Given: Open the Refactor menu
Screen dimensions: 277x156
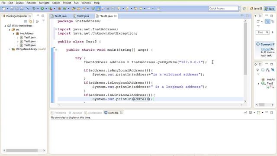Looking at the screenshot, I should coord(31,3).
